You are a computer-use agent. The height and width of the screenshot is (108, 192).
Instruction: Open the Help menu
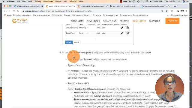[81, 1]
